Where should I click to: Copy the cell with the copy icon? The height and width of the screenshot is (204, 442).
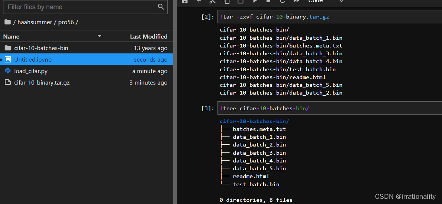(x=226, y=1)
